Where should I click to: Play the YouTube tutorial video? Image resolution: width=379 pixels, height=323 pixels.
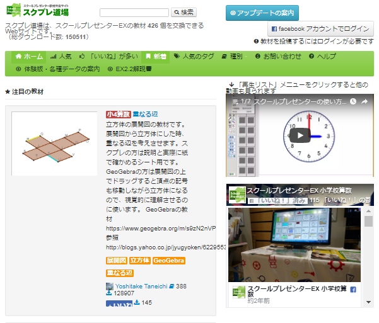(300, 135)
